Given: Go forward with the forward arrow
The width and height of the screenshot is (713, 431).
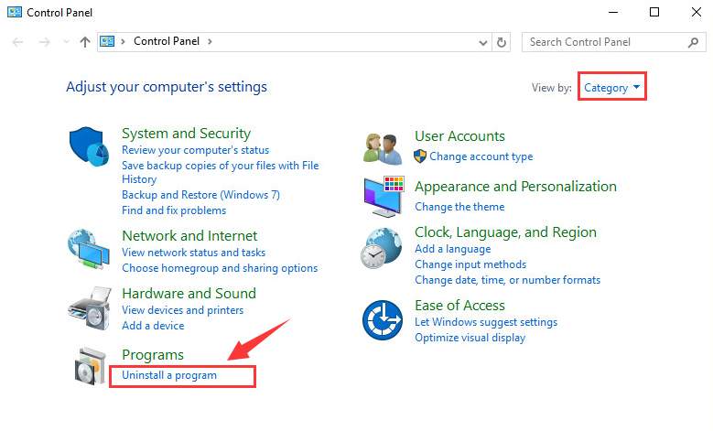Looking at the screenshot, I should [x=44, y=42].
